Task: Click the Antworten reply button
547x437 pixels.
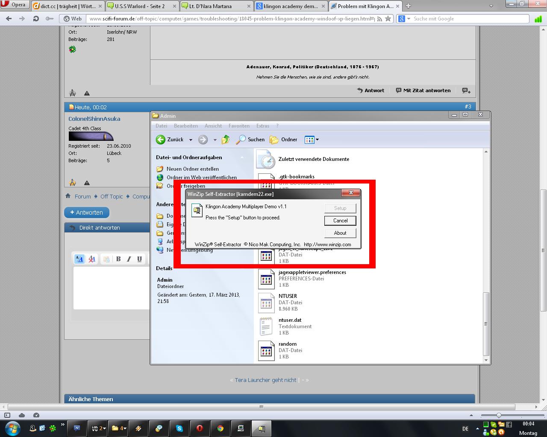Action: coord(87,213)
